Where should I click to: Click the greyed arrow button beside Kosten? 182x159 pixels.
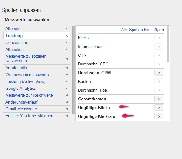point(159,81)
